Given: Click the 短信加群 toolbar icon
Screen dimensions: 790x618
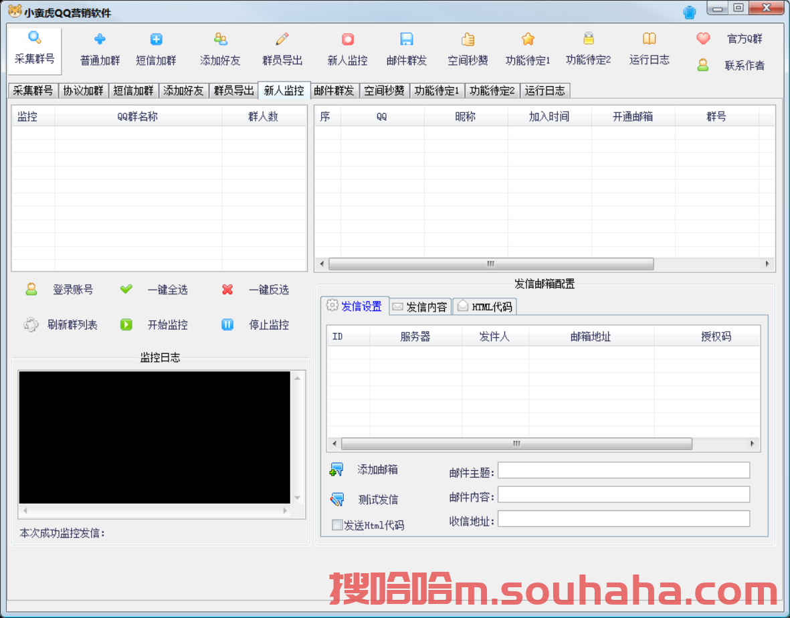Looking at the screenshot, I should tap(156, 49).
